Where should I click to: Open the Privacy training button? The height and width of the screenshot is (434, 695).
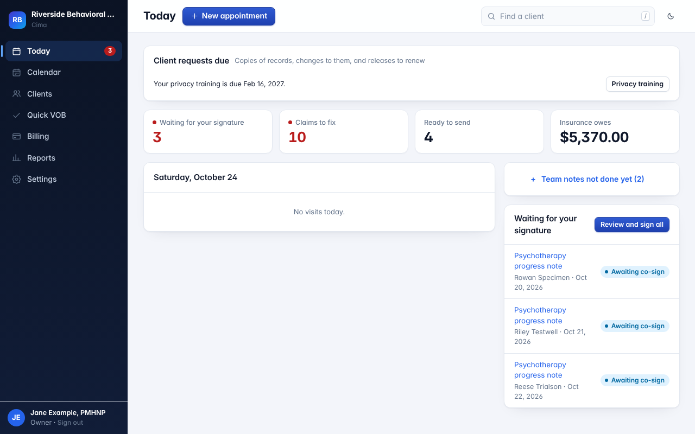[637, 84]
